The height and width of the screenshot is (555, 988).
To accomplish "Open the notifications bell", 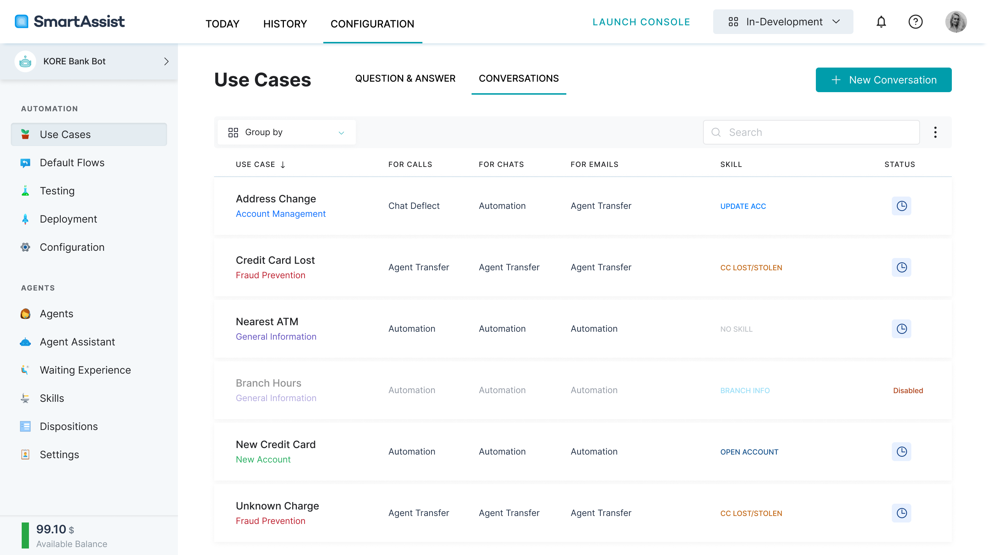I will point(881,22).
